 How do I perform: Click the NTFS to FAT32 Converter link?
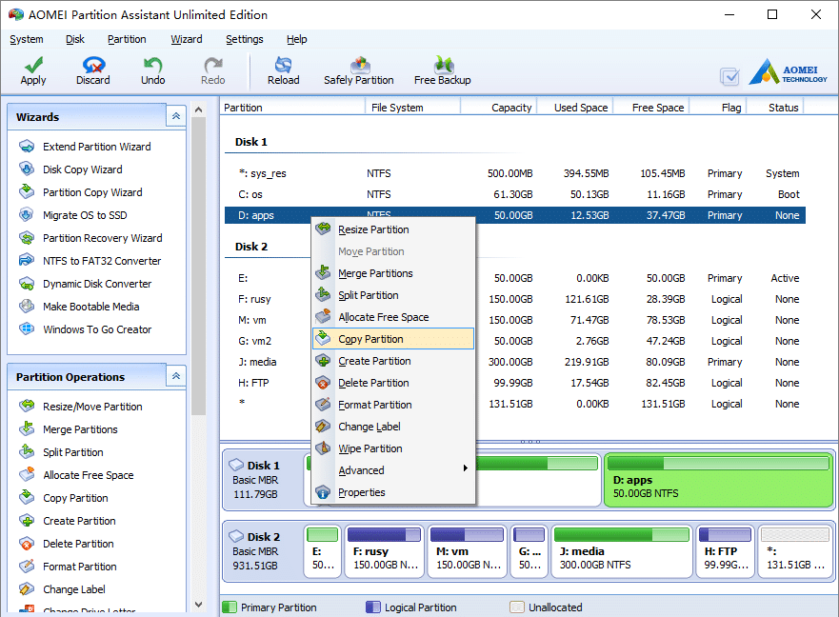(x=102, y=261)
